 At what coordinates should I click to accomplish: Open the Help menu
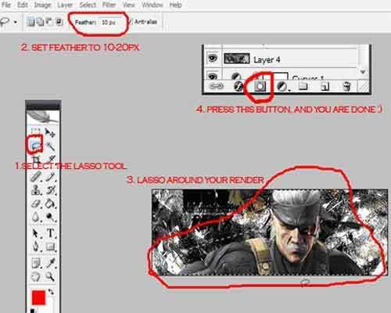(175, 5)
